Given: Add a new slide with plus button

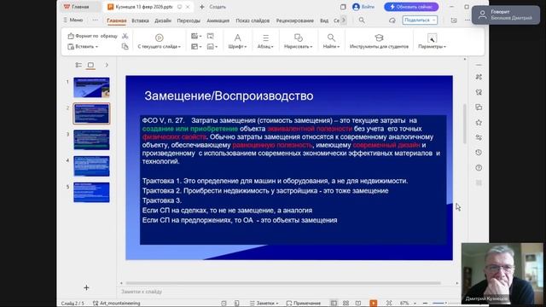Looking at the screenshot, I should (86, 287).
